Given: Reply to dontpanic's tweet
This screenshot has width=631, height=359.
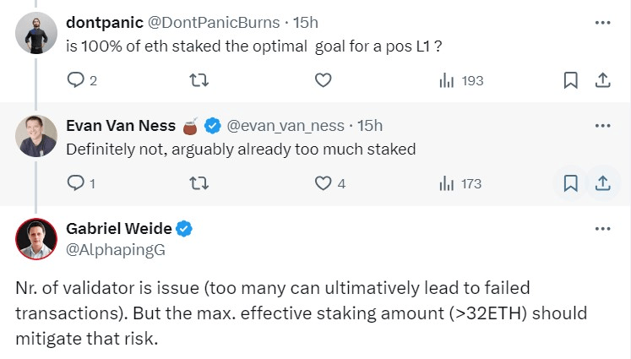Looking at the screenshot, I should tap(75, 80).
